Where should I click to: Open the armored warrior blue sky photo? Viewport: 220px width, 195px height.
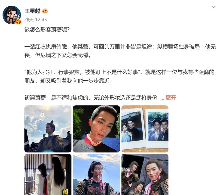pos(96,174)
